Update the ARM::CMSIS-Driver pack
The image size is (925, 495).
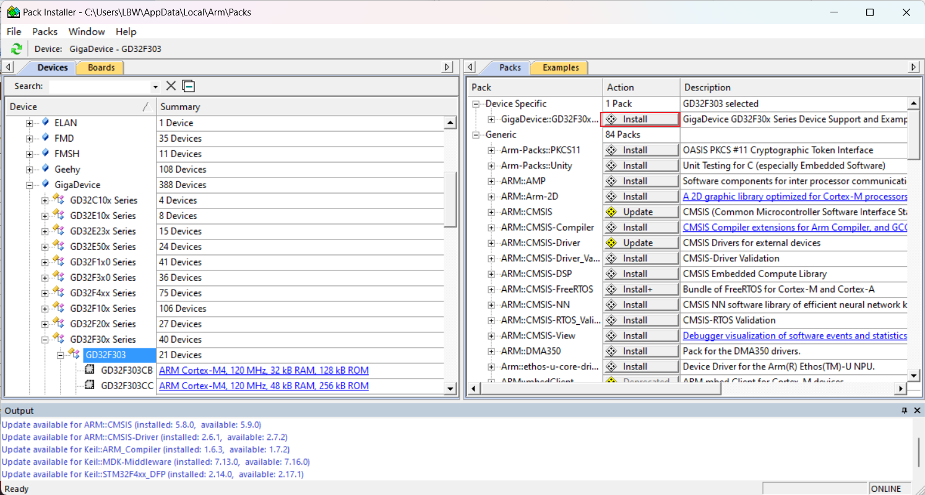641,243
